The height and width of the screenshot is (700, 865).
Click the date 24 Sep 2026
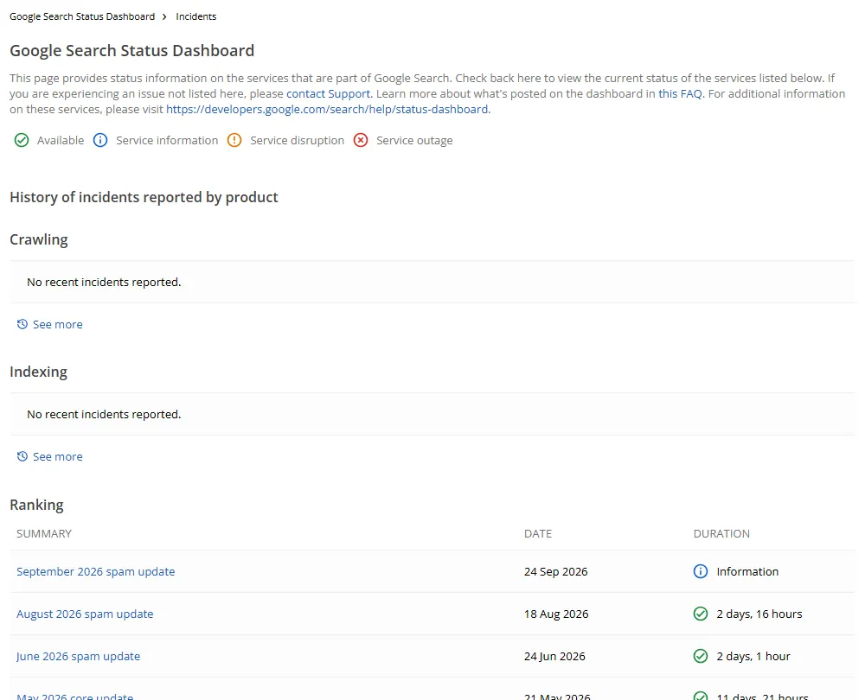556,571
